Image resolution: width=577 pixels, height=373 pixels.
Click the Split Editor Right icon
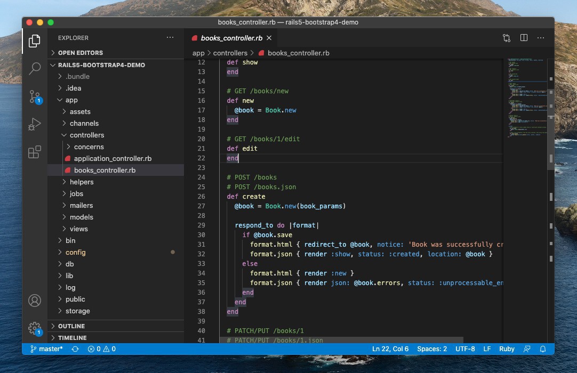tap(524, 38)
